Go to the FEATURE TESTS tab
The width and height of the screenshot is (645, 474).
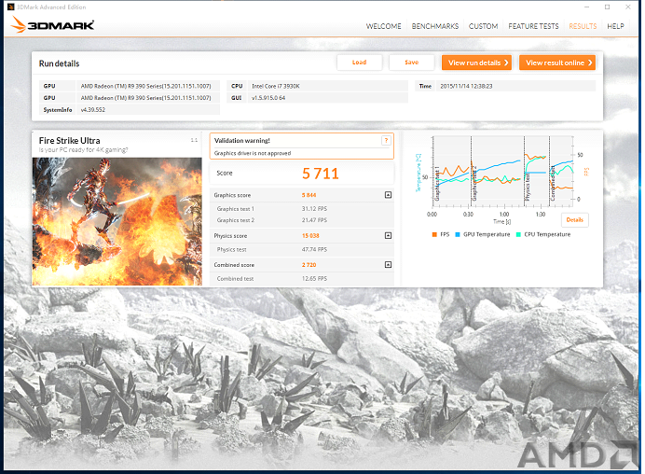[x=533, y=26]
